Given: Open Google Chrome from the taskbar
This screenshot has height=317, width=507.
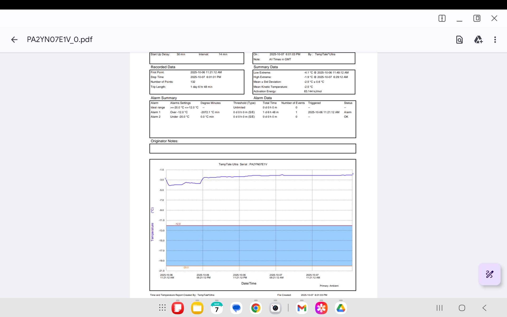Looking at the screenshot, I should tap(256, 308).
